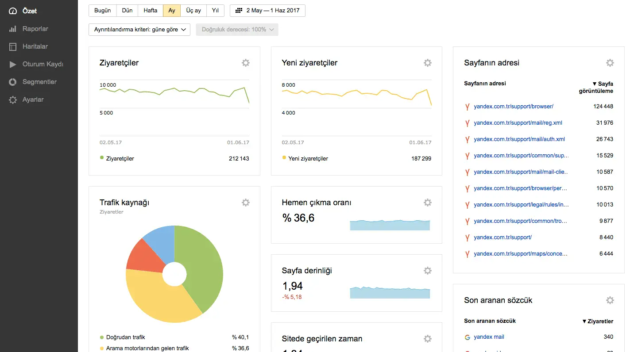Open yandex.com.tr/support/browser/ link
Viewport: 634px width, 352px height.
tap(513, 107)
